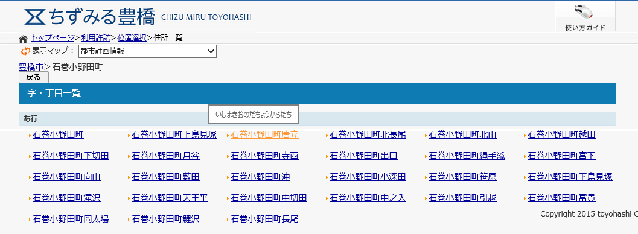Select 石巻小野田町月谷 link
The image size is (638, 234).
coord(165,156)
